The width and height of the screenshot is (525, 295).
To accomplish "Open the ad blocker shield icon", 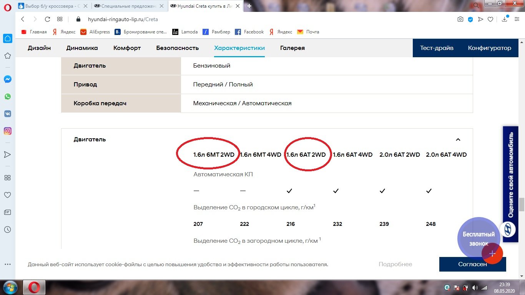I will [470, 19].
